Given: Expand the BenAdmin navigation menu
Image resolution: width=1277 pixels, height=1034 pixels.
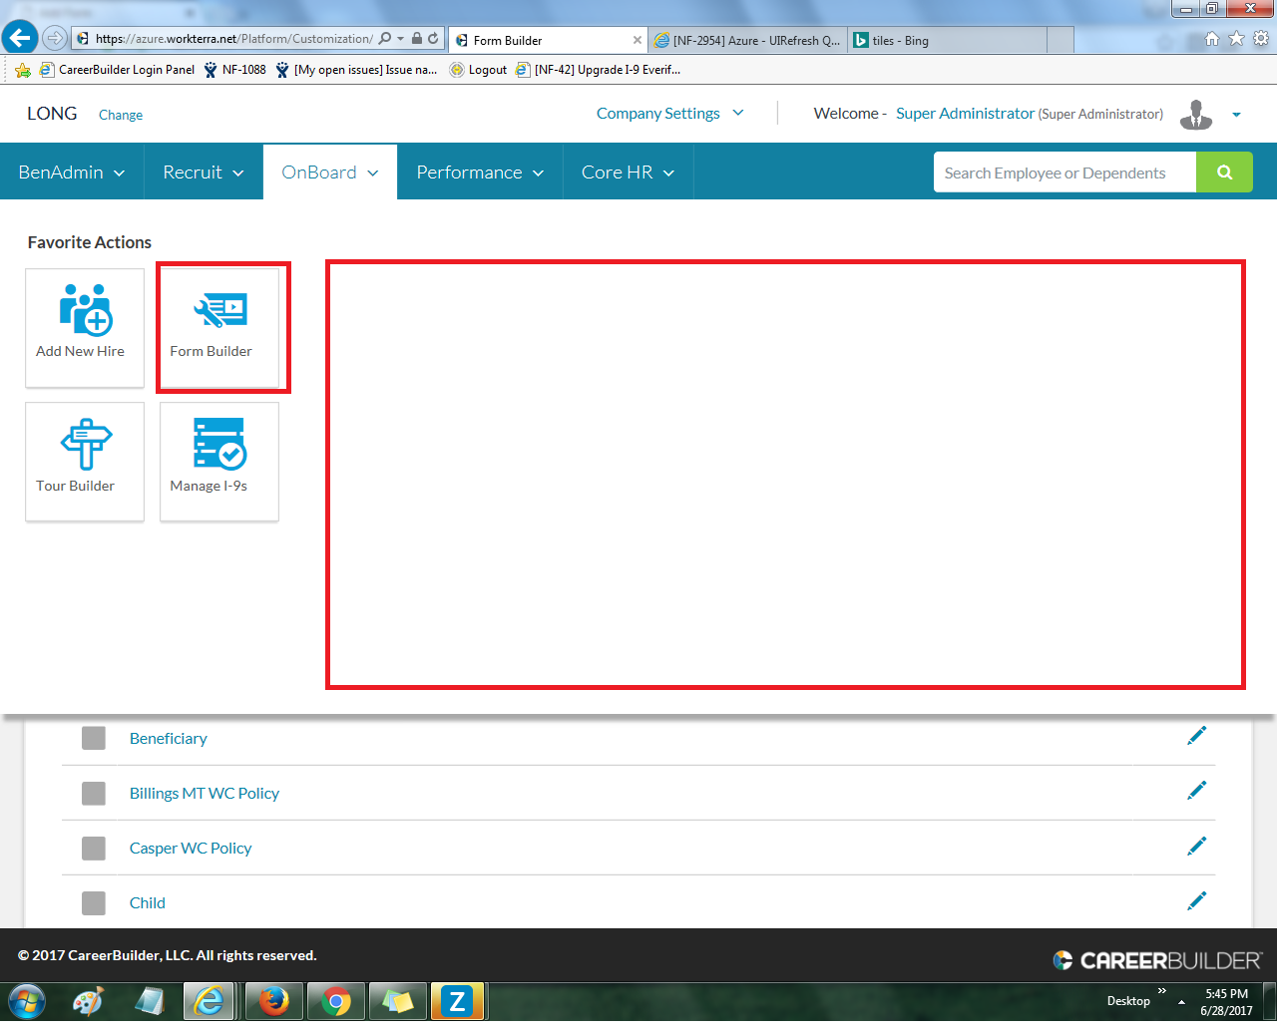Looking at the screenshot, I should (x=72, y=172).
